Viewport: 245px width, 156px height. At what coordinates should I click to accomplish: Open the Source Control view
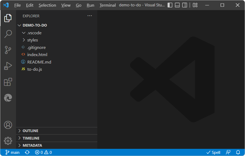coord(8,50)
